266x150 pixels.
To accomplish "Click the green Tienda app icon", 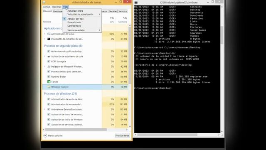I will tap(49, 82).
